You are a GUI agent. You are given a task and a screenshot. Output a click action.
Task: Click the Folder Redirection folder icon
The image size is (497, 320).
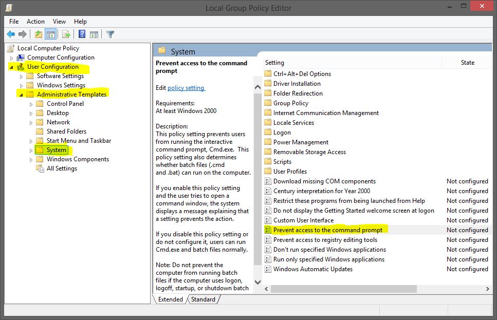pos(268,93)
